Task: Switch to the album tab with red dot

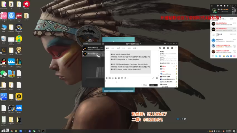Action: [x=118, y=48]
